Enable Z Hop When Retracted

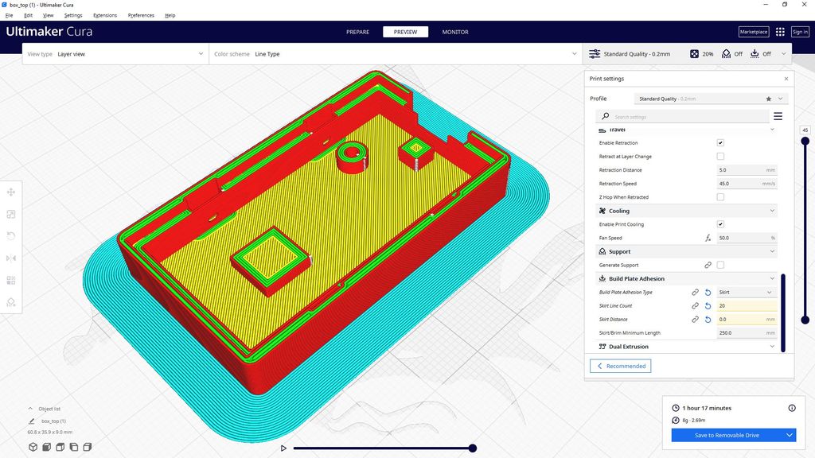click(720, 196)
